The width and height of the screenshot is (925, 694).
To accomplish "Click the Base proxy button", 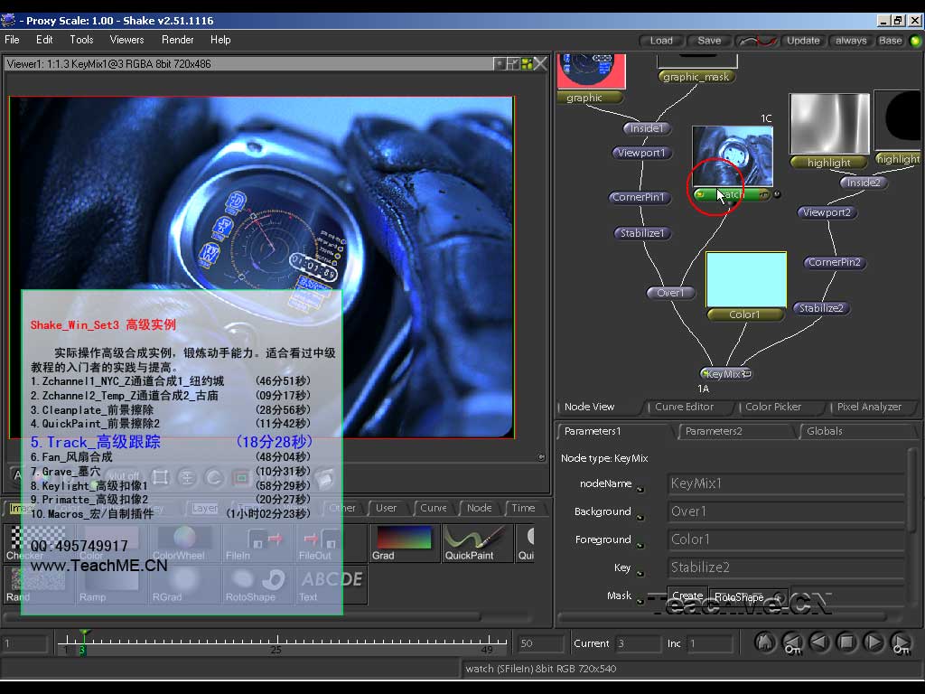I will 890,41.
